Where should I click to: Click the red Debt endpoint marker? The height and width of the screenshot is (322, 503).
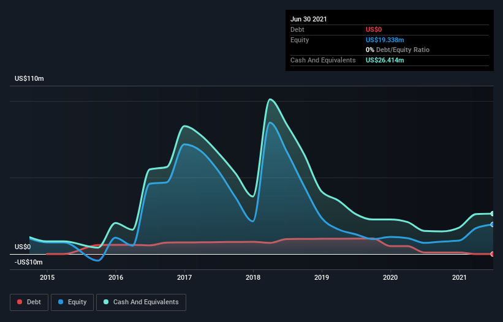pyautogui.click(x=493, y=254)
